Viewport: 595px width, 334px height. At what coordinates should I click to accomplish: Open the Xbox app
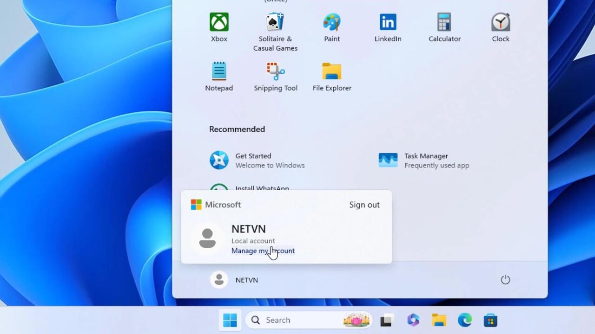click(219, 28)
